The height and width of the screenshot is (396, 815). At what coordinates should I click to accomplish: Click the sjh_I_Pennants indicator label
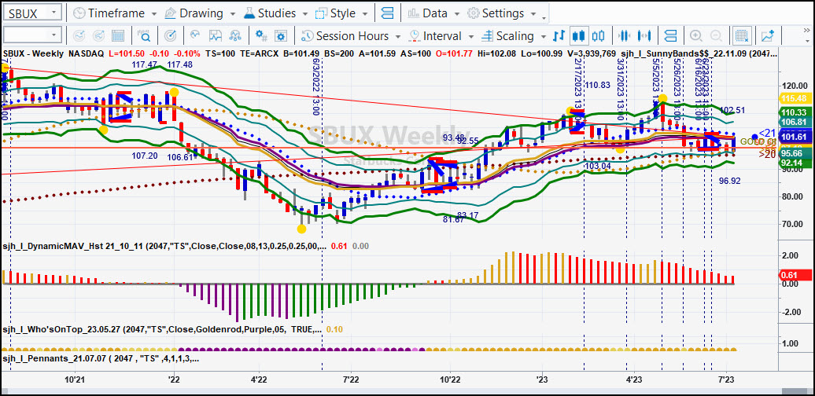101,358
